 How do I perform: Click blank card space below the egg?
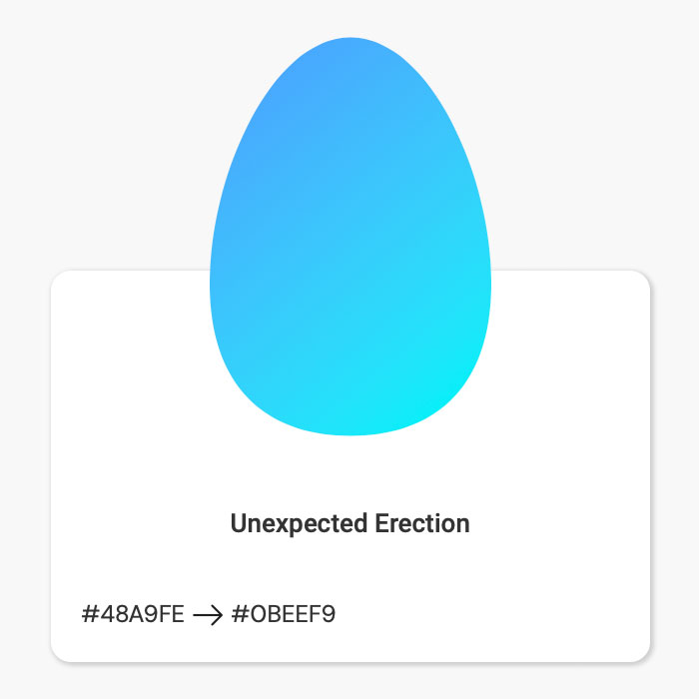[349, 472]
